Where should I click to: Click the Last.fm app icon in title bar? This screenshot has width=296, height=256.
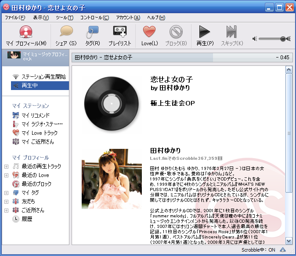click(6, 7)
